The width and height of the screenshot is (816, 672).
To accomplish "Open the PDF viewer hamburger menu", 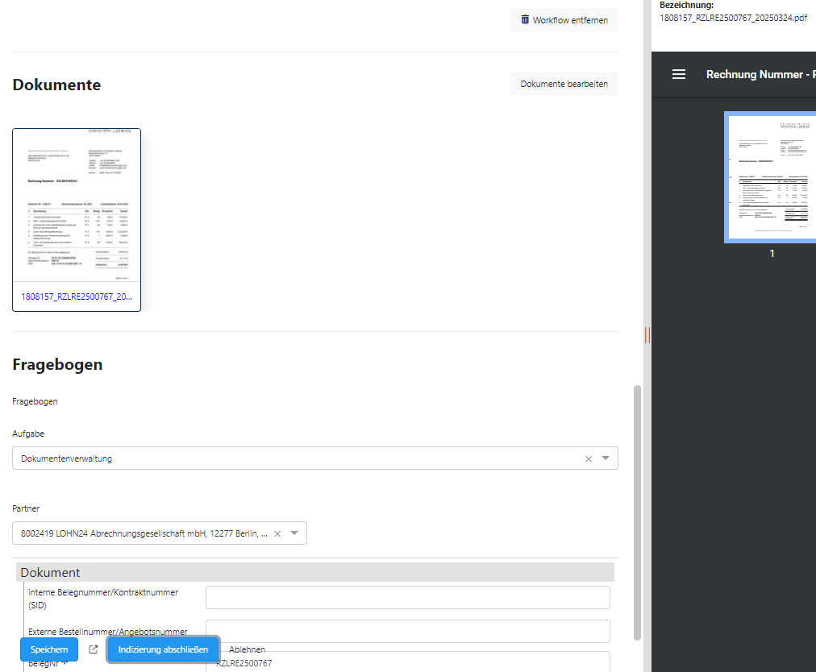I will point(679,74).
